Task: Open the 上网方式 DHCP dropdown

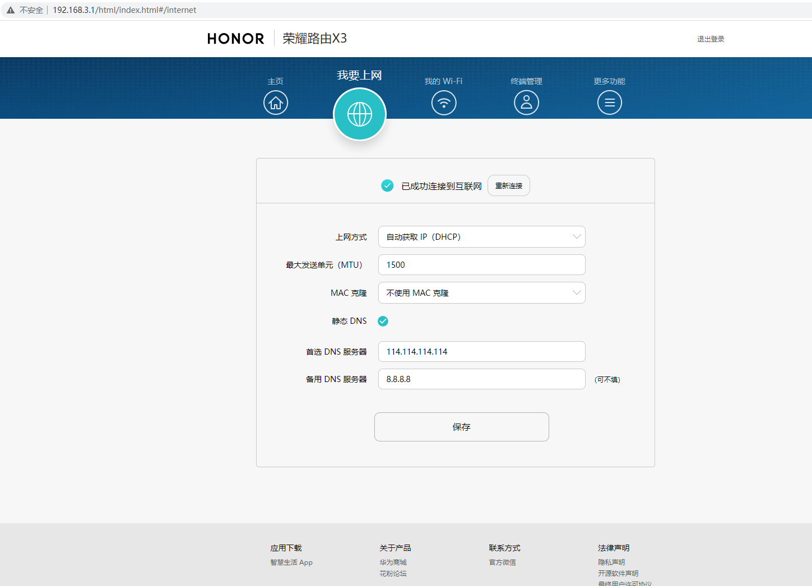Action: (482, 237)
